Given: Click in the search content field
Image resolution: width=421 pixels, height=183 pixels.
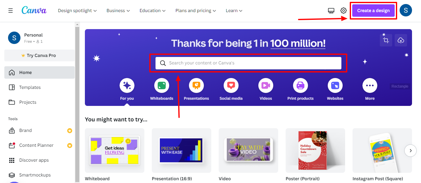Looking at the screenshot, I should (x=248, y=63).
